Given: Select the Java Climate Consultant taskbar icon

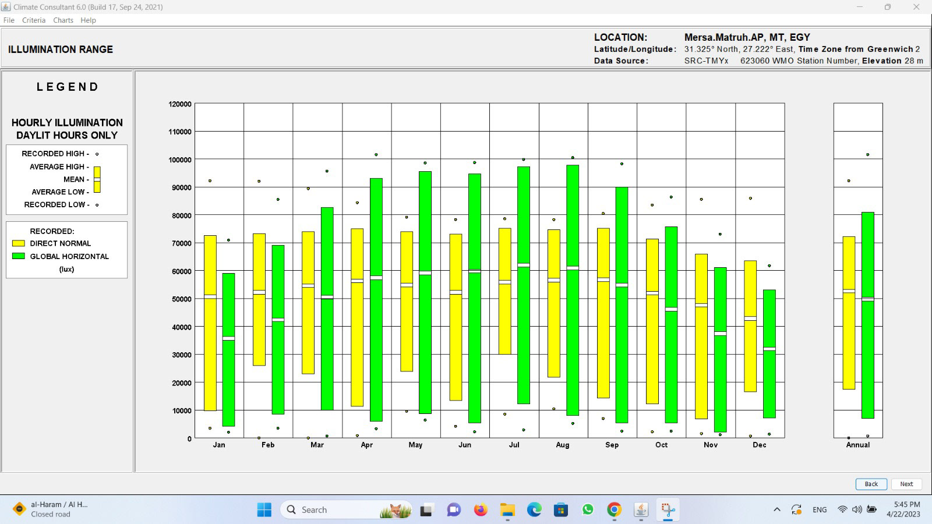Looking at the screenshot, I should coord(641,510).
